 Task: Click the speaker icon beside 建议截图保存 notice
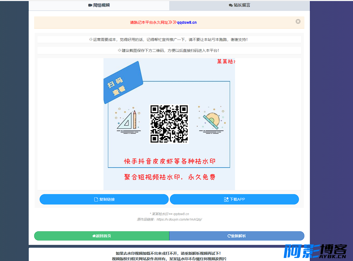119,50
